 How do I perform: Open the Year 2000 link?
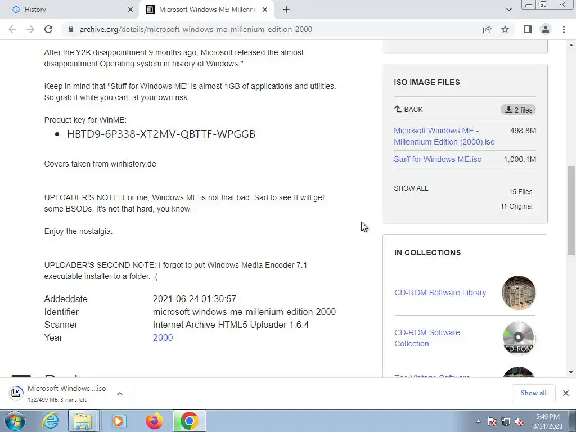tap(163, 337)
